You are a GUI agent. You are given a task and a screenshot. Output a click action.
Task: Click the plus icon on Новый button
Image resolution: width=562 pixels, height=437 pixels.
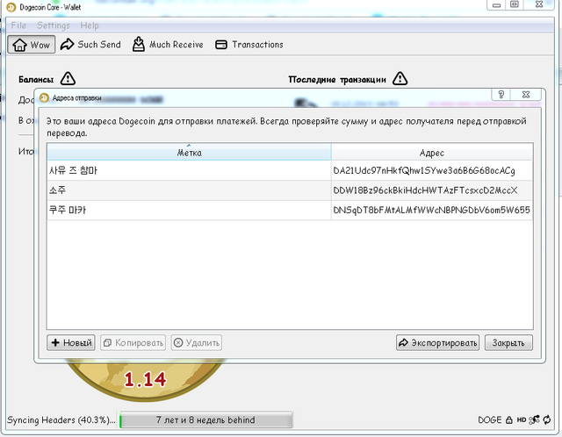click(x=55, y=343)
